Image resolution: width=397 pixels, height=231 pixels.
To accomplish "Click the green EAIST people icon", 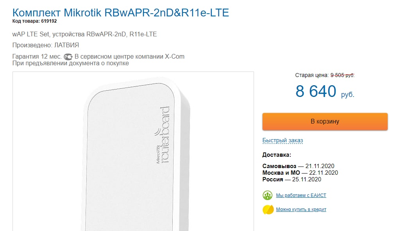I will [268, 195].
